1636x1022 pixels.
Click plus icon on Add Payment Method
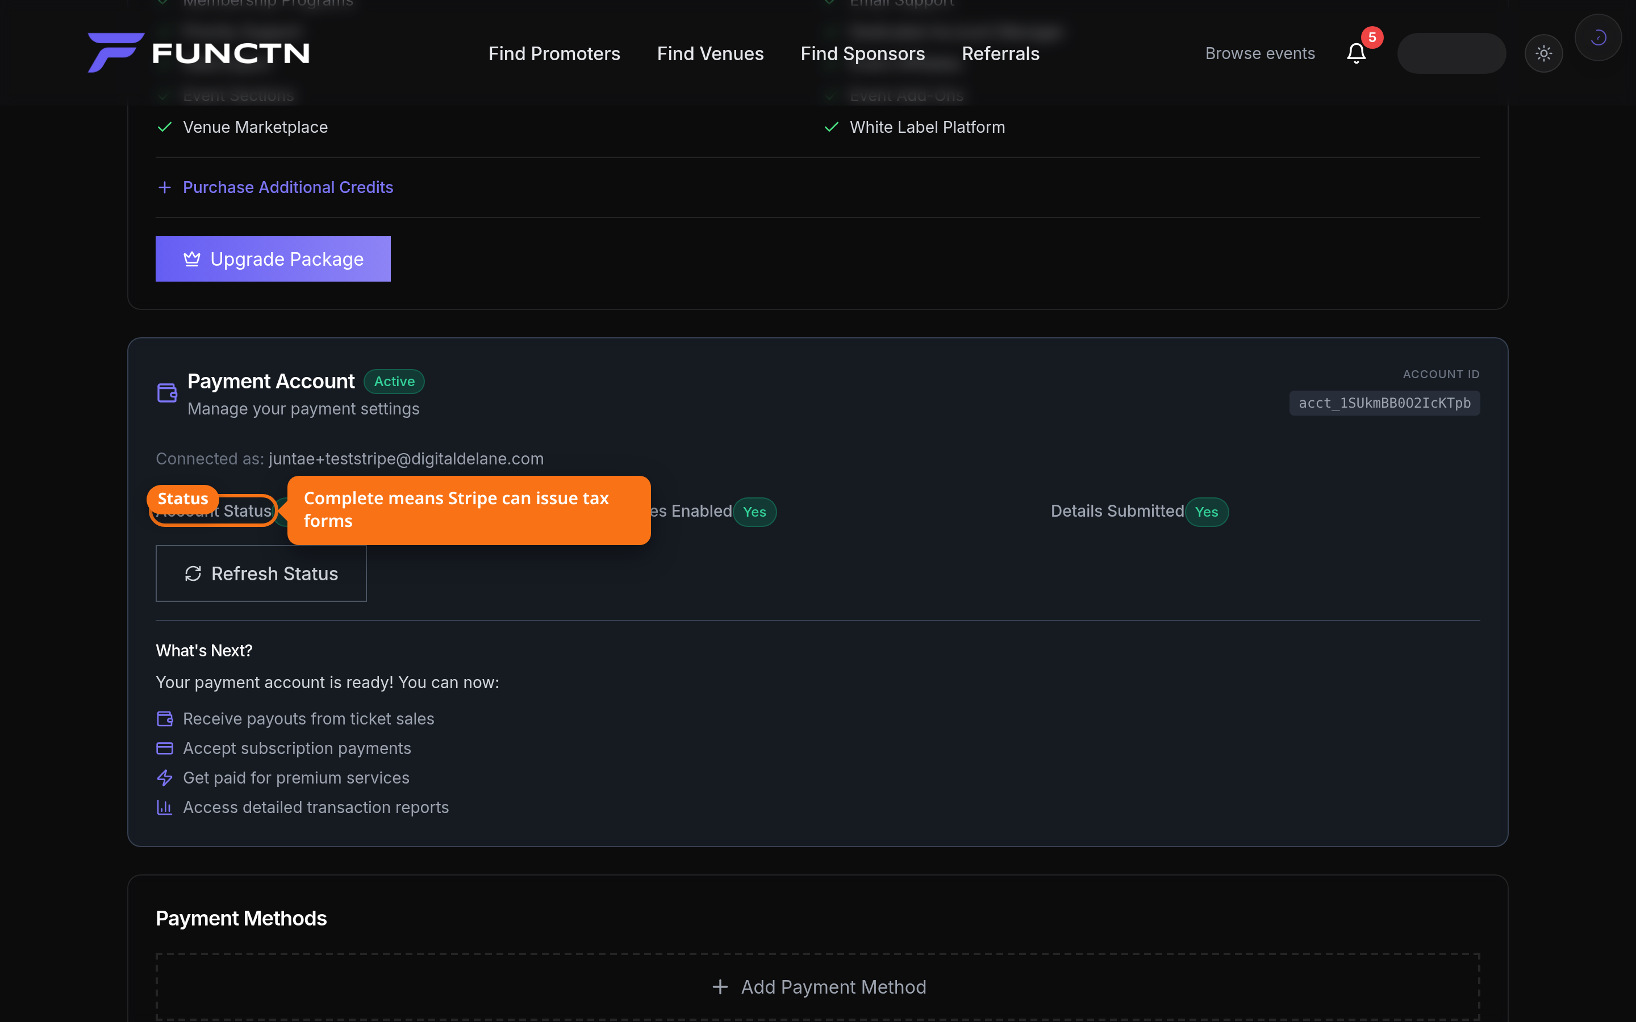tap(720, 987)
